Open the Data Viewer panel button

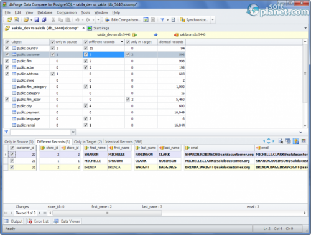[67, 221]
